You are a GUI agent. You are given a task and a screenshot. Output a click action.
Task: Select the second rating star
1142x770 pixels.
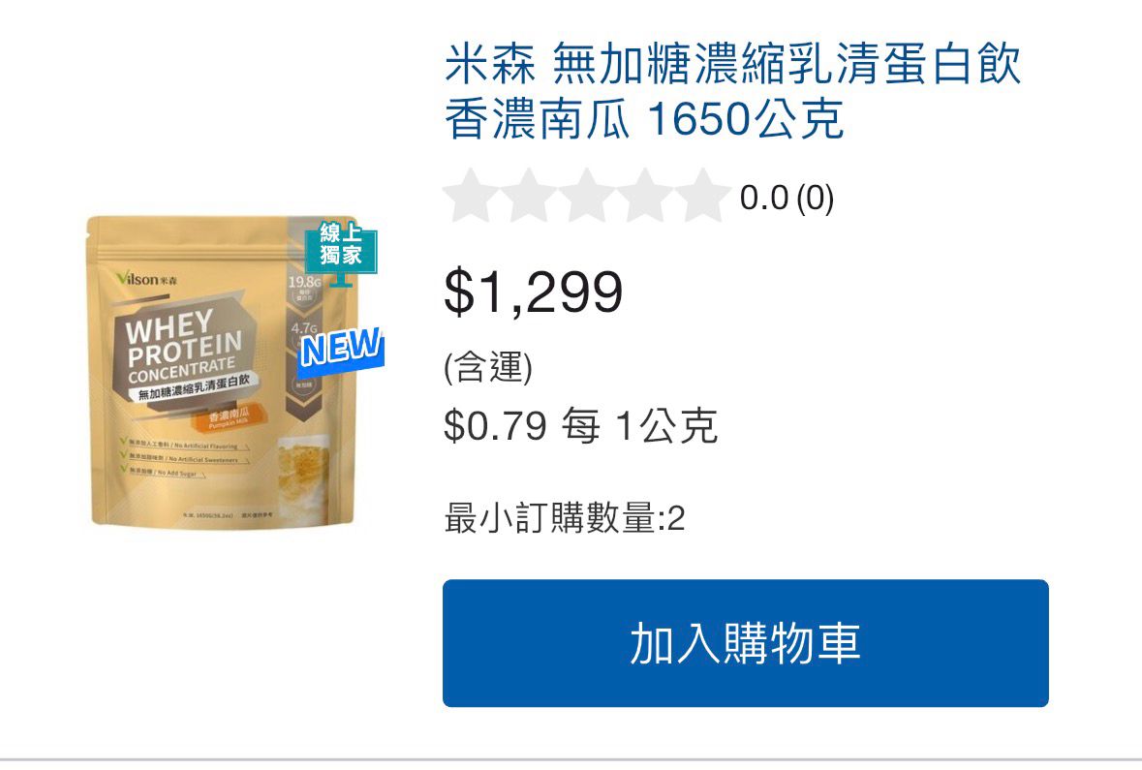529,196
